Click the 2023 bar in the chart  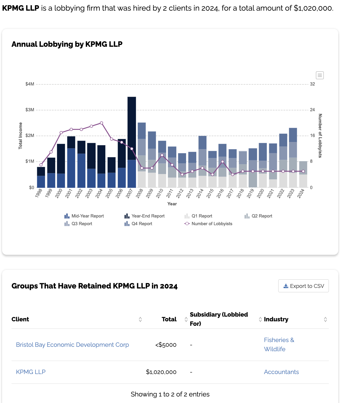point(293,158)
